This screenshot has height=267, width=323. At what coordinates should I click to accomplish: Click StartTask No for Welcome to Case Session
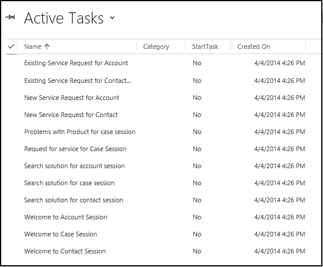[x=197, y=234]
